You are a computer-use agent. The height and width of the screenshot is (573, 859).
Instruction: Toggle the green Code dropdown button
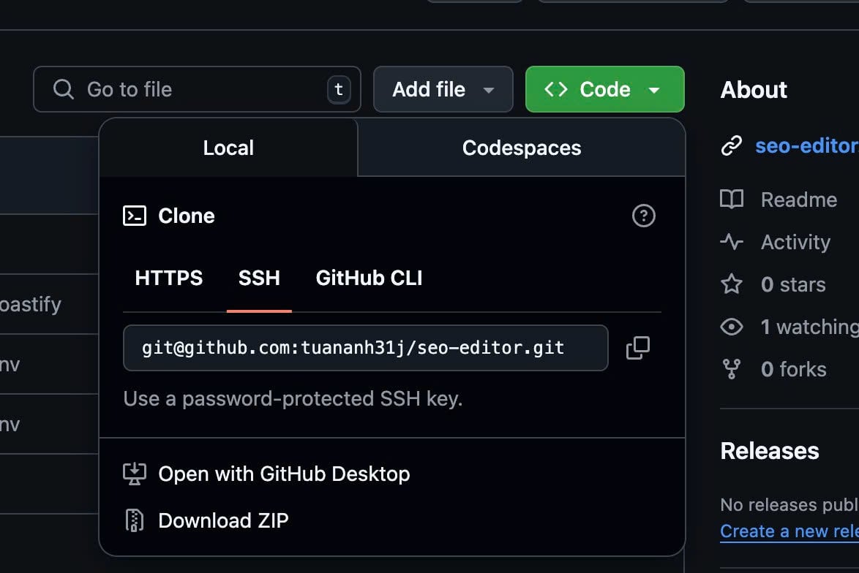click(605, 89)
